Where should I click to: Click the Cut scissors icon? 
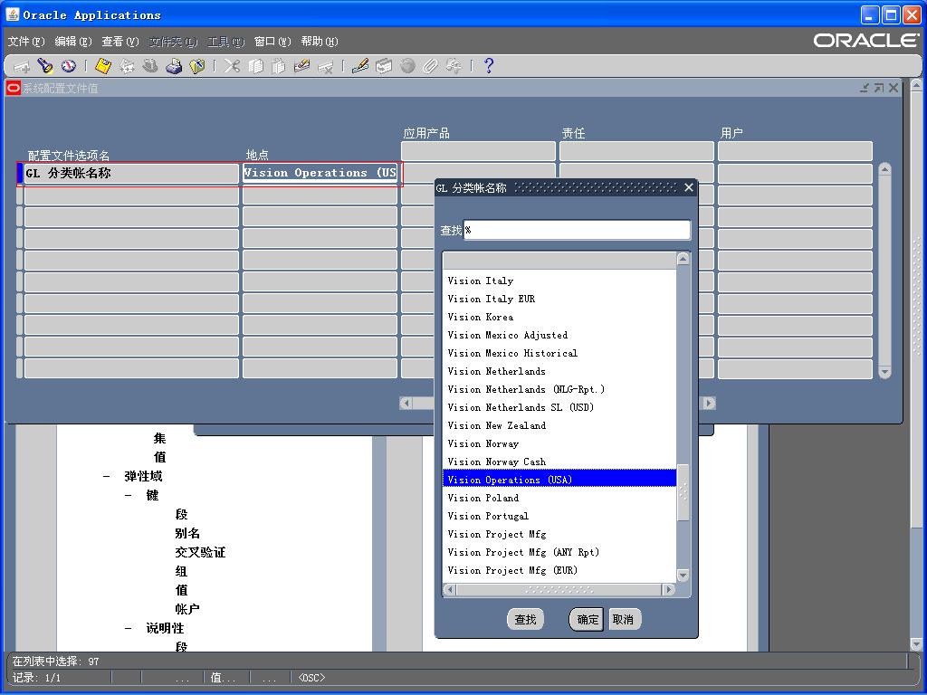(x=232, y=66)
